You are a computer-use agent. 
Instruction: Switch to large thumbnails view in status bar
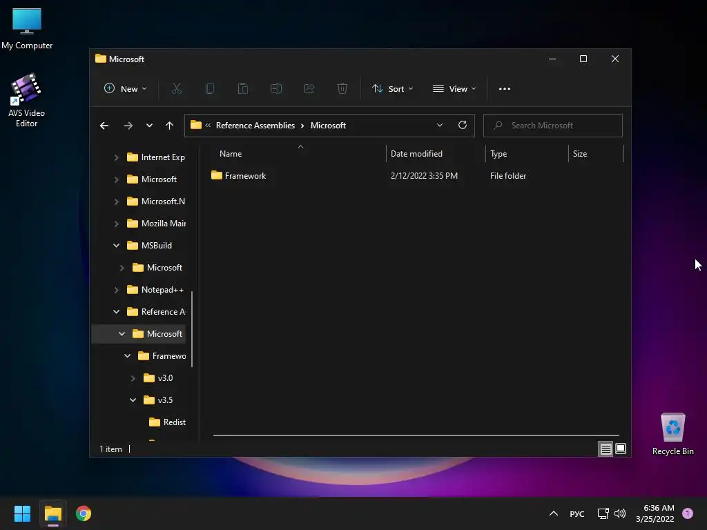[x=621, y=449]
